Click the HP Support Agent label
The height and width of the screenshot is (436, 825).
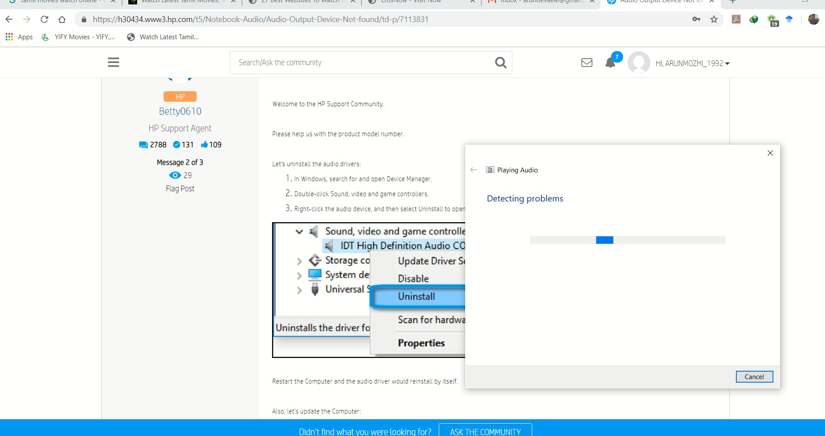coord(180,128)
